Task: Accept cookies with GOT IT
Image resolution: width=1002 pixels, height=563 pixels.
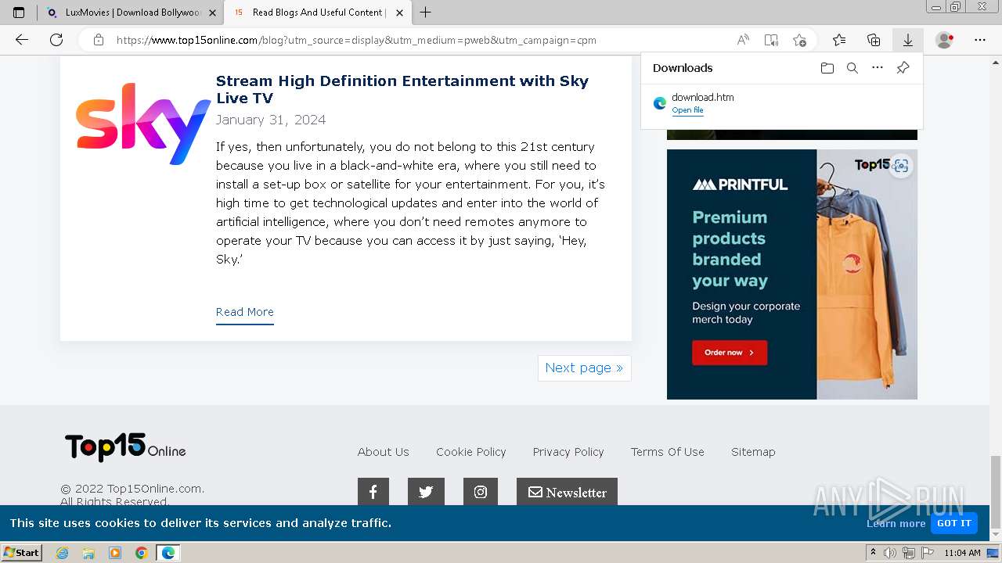Action: (x=953, y=523)
